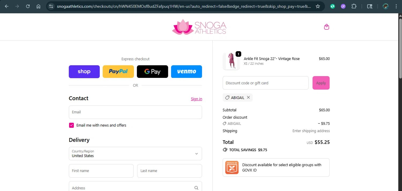
Task: Focus the Last name field
Action: pyautogui.click(x=170, y=171)
